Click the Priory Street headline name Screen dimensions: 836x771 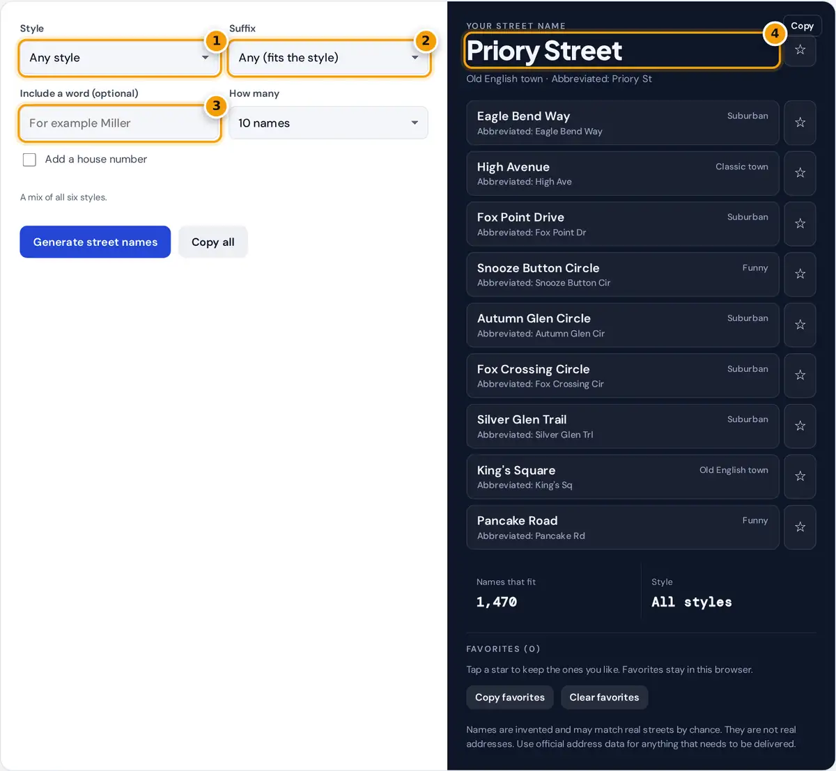[x=544, y=51]
